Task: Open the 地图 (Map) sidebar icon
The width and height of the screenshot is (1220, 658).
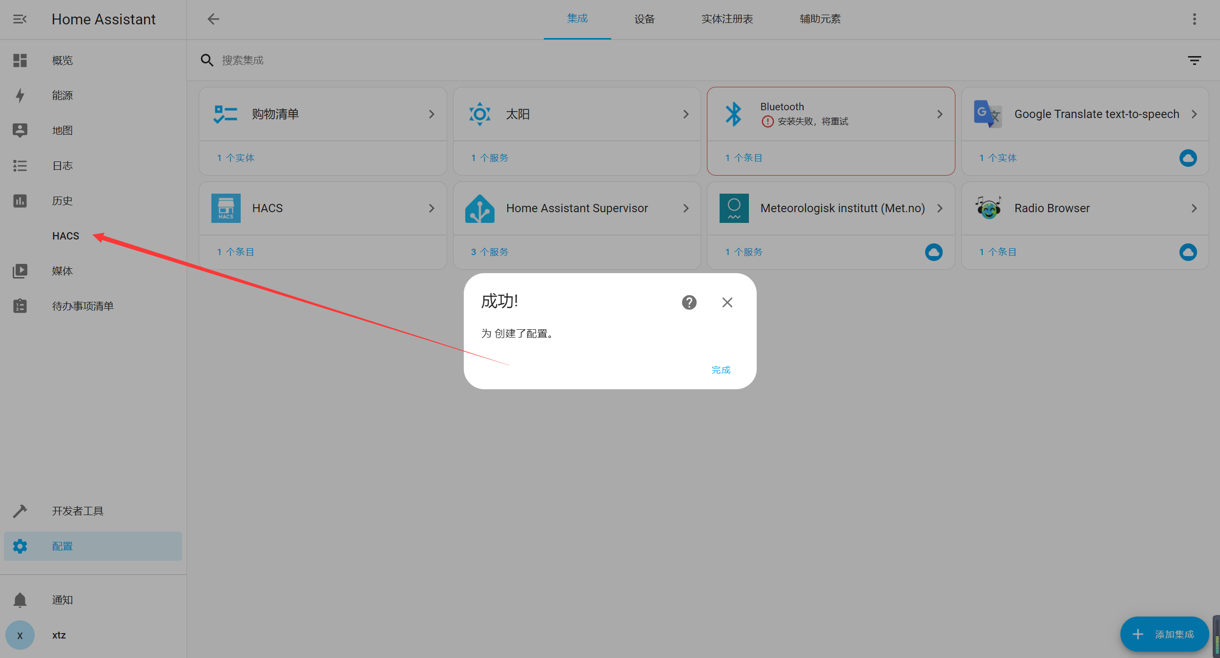Action: [x=20, y=130]
